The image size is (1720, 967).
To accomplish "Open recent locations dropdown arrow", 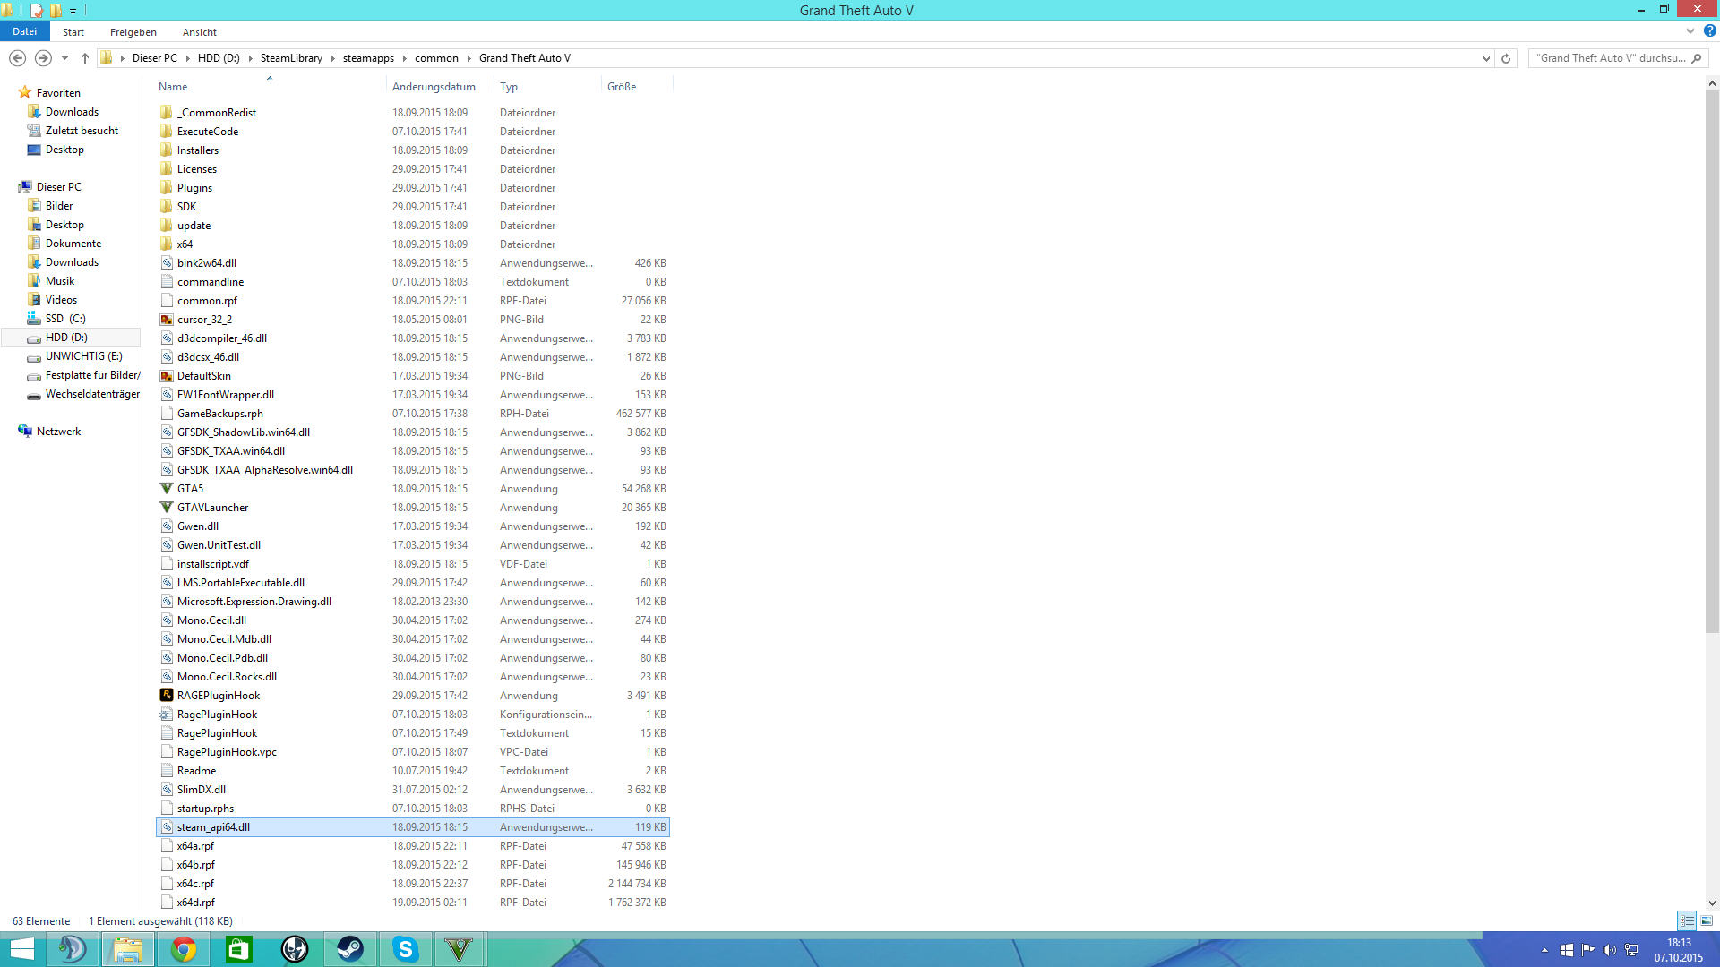I will [64, 58].
